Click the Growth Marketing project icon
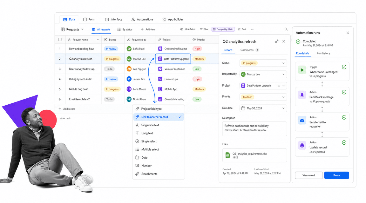Screen dimensions: 366x203 (160, 99)
